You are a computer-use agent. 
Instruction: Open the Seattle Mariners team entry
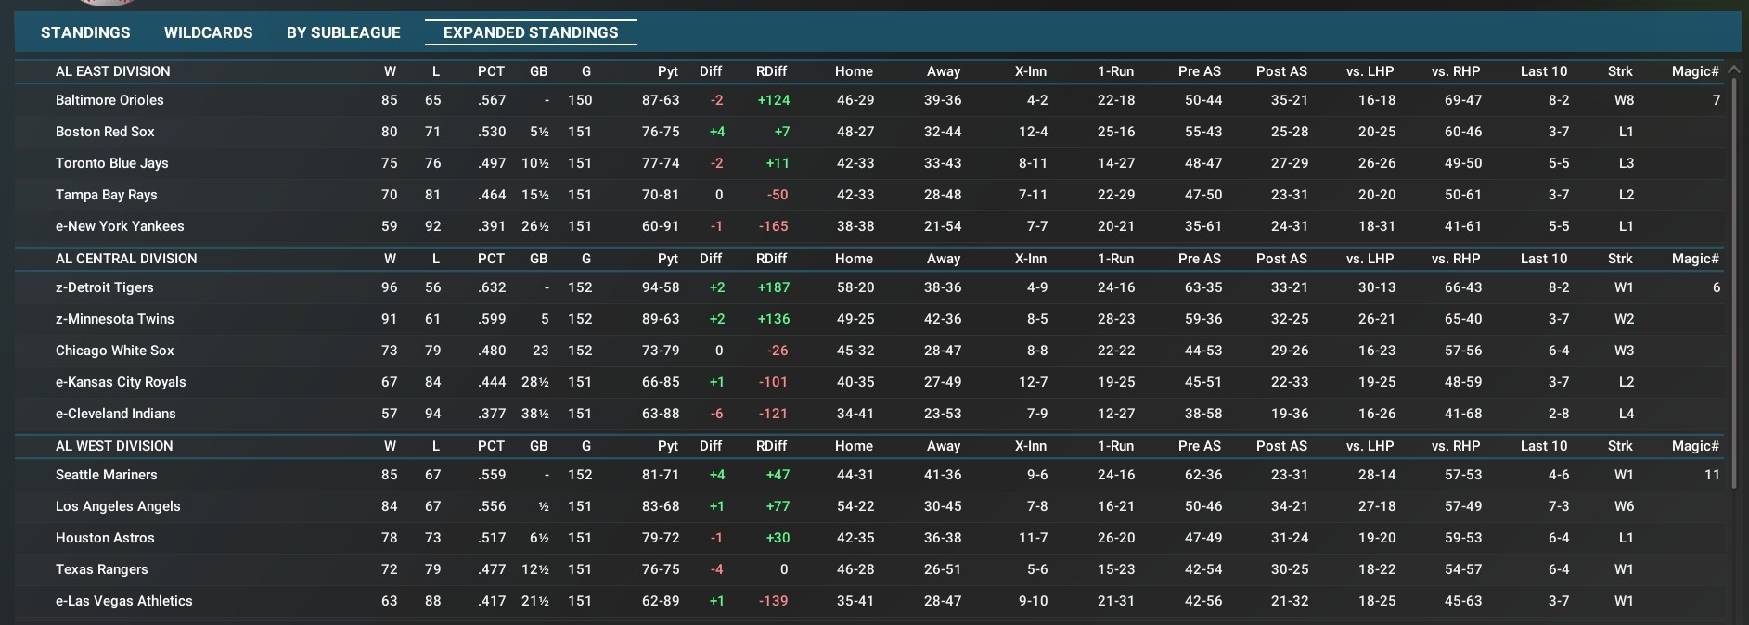tap(107, 475)
